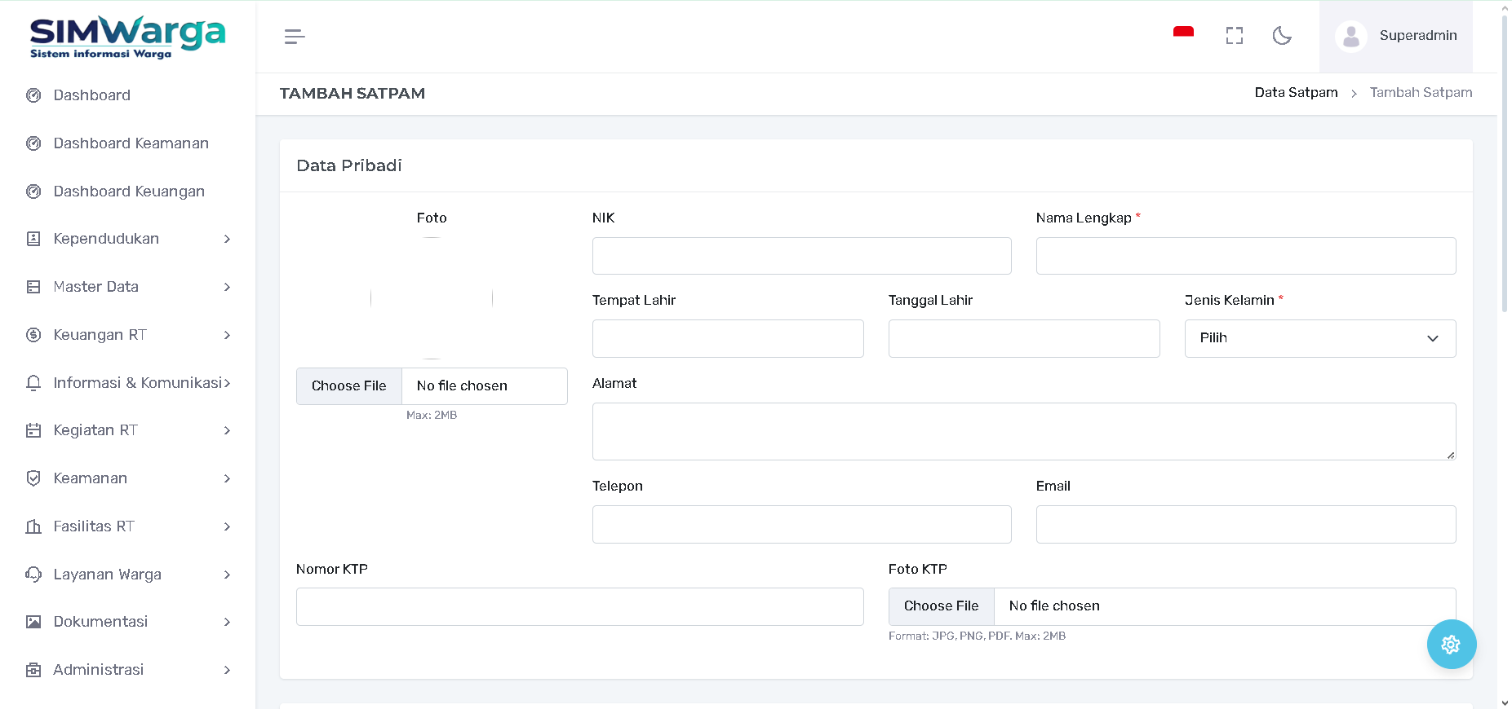
Task: Click Choose File button under Foto
Action: point(349,386)
